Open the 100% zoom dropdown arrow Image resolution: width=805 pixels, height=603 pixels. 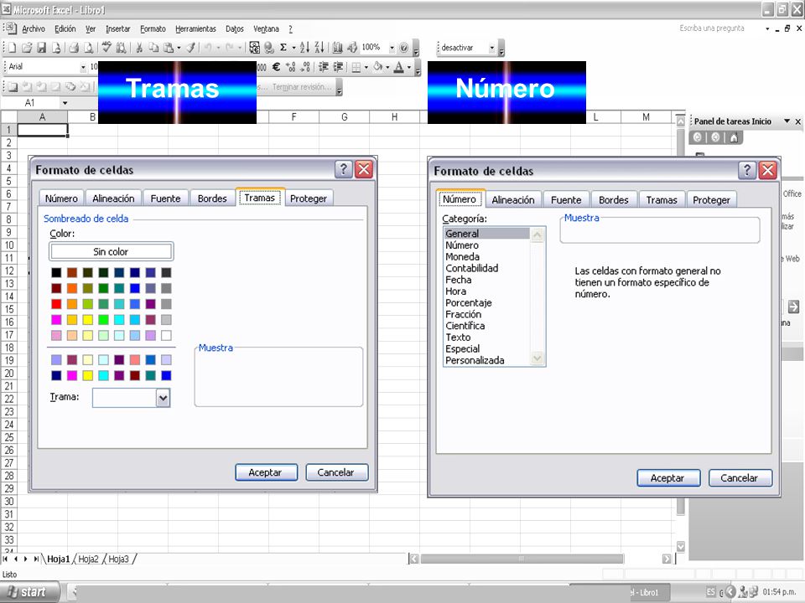point(392,48)
